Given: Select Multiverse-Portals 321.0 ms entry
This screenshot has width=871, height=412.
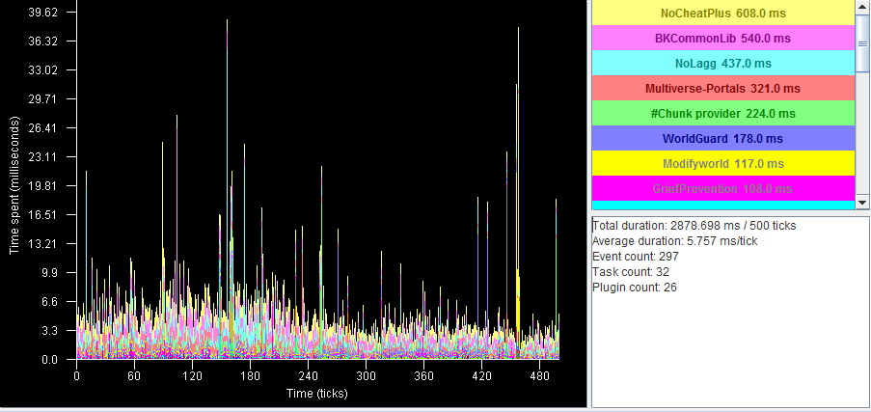Looking at the screenshot, I should (x=722, y=89).
